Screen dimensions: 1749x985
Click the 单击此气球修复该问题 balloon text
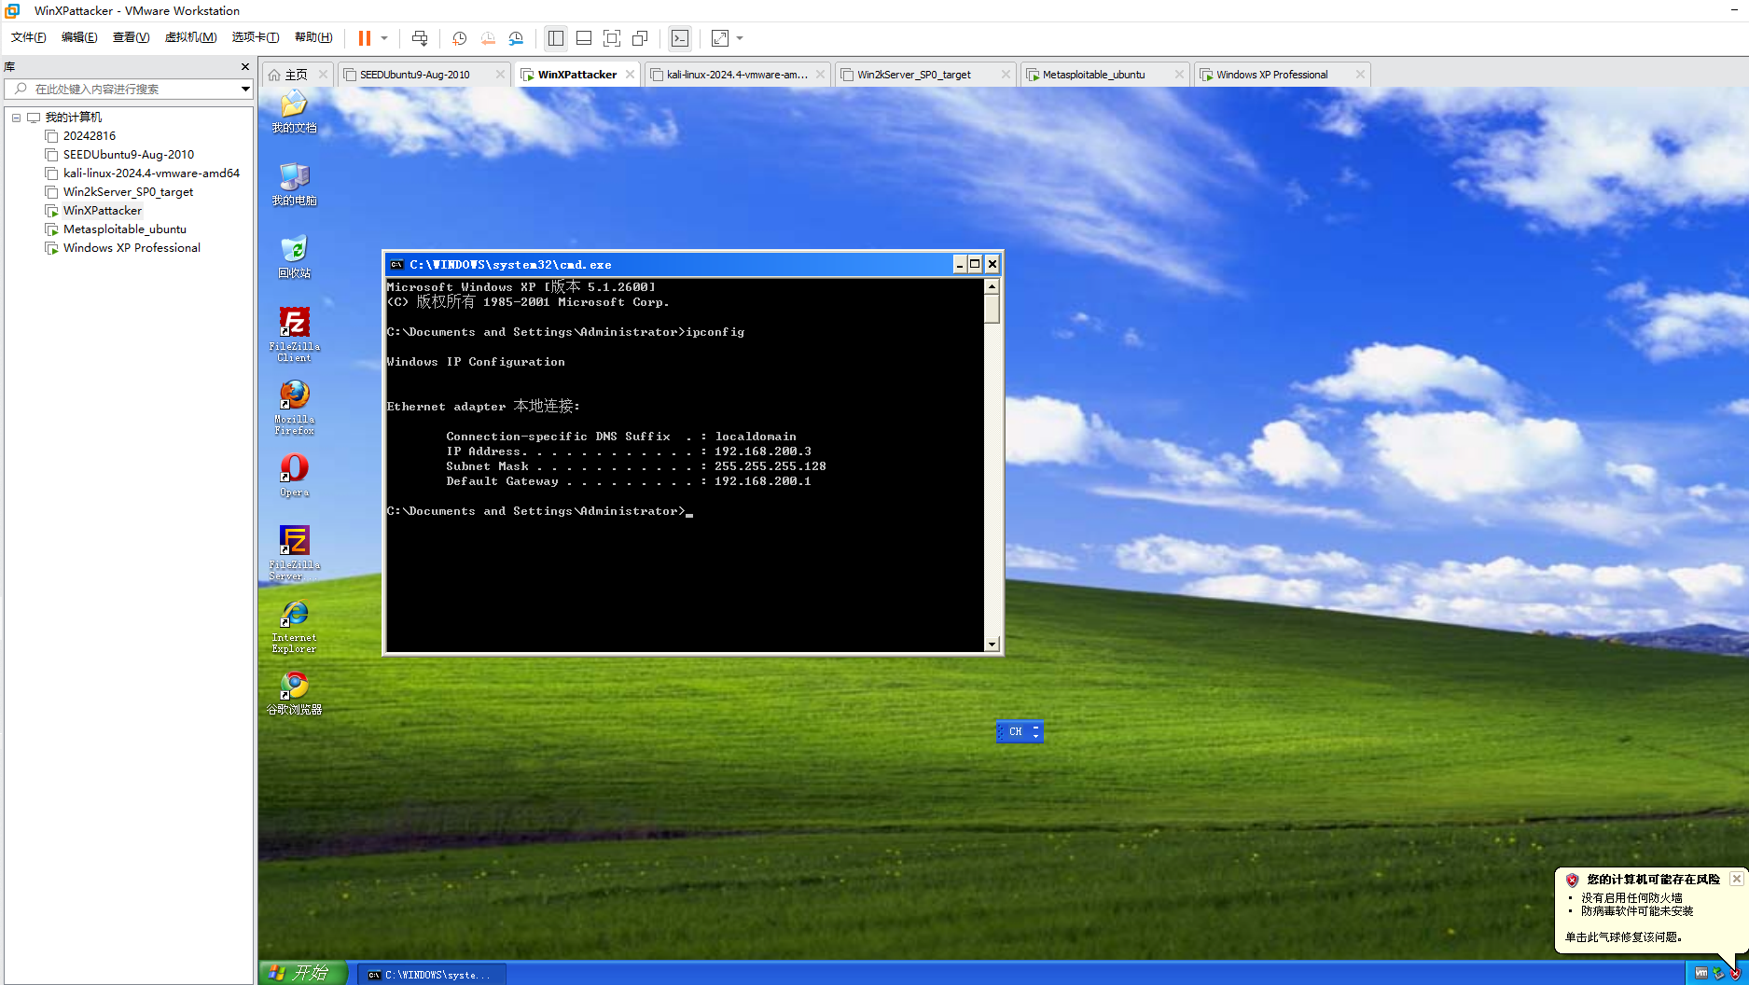coord(1623,937)
